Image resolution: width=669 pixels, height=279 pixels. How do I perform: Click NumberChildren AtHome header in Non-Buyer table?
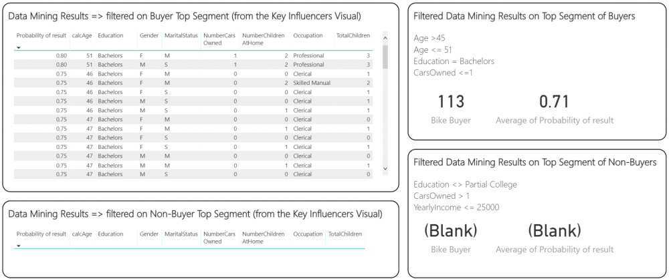point(263,238)
